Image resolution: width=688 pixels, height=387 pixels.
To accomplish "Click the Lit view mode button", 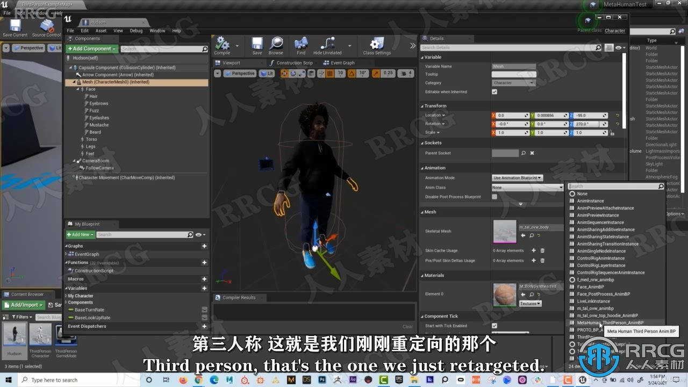I will [x=267, y=74].
